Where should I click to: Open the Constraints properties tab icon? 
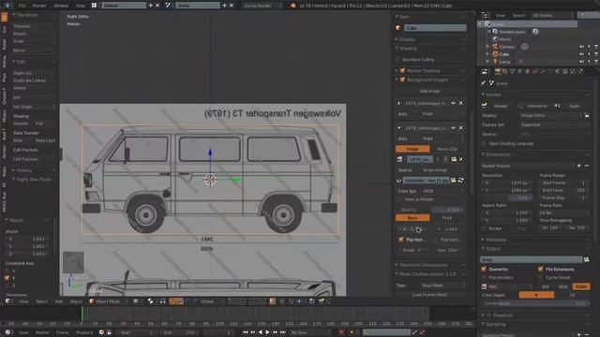(x=535, y=71)
